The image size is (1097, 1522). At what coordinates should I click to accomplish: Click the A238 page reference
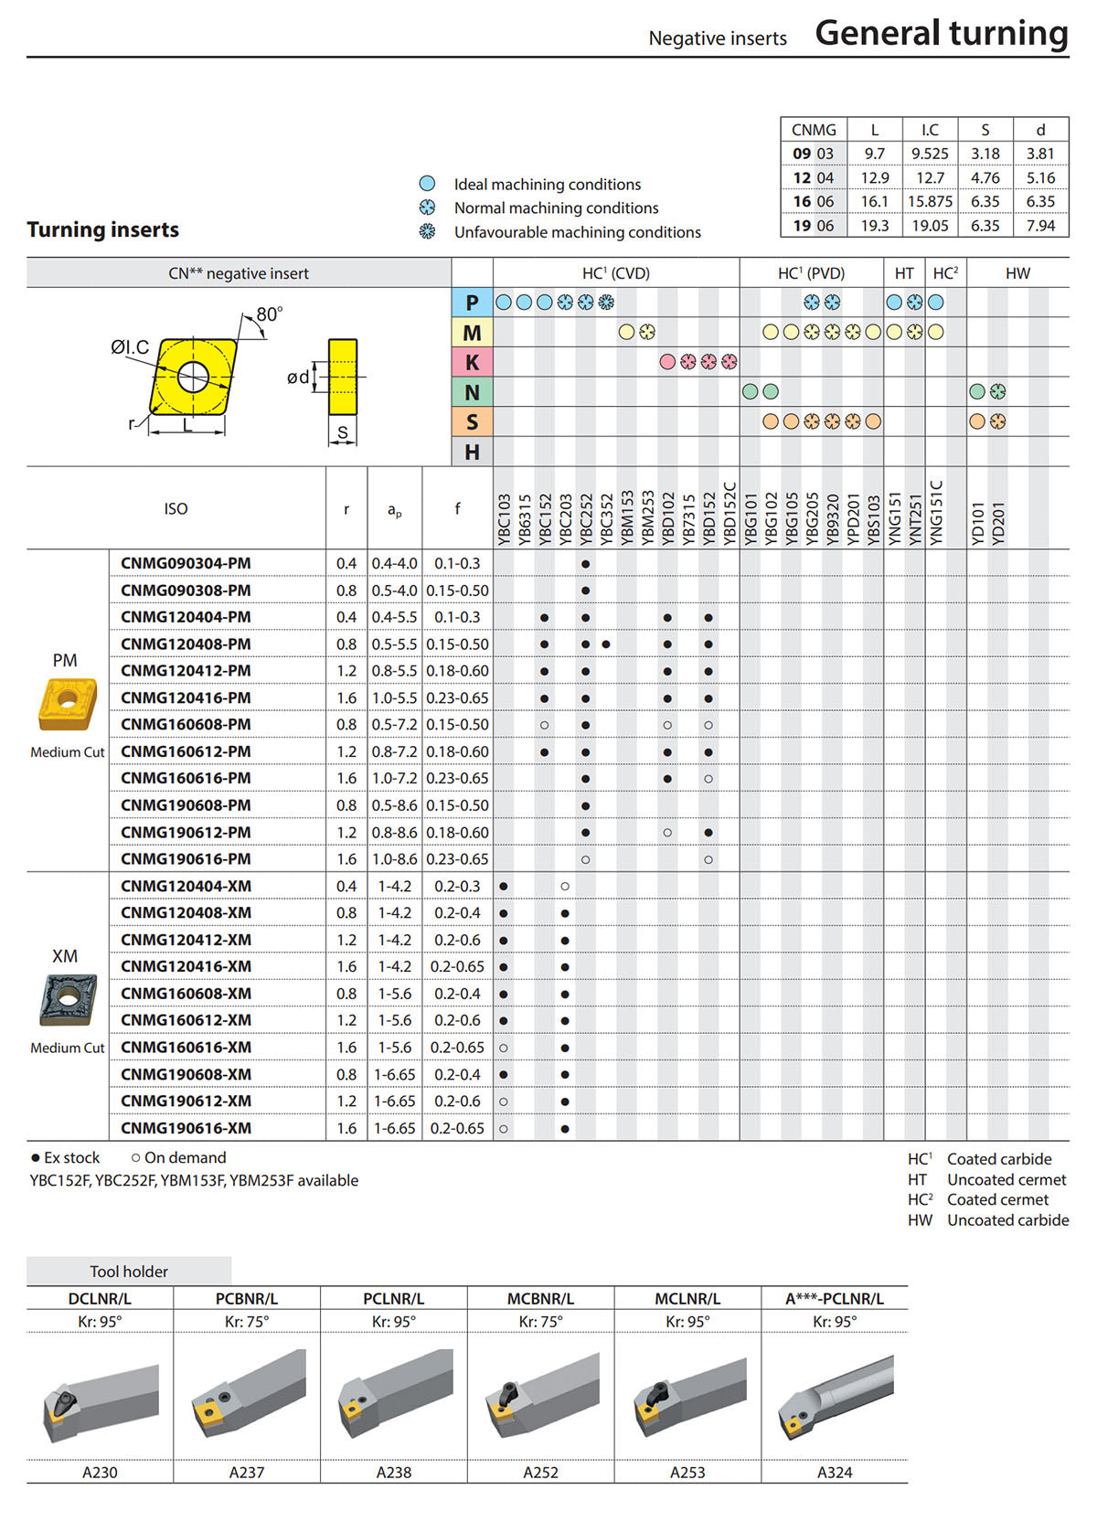pos(394,1472)
